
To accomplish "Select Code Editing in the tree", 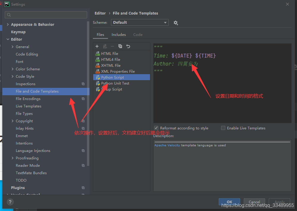I will (x=27, y=54).
